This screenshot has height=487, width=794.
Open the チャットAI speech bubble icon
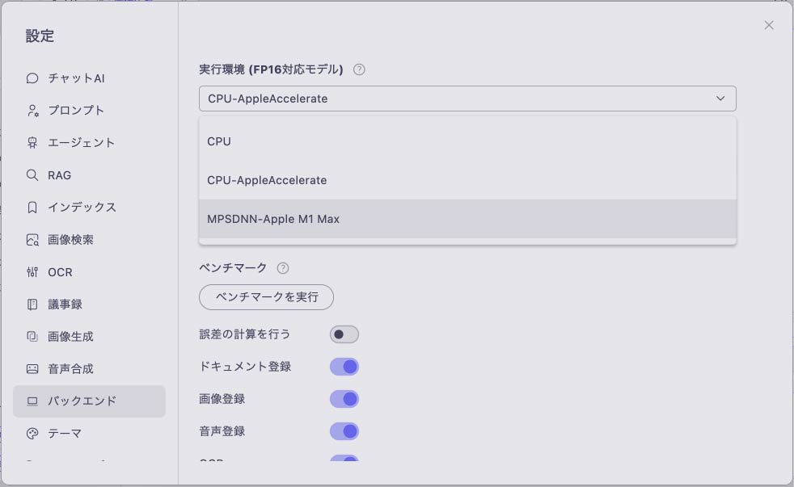coord(32,78)
